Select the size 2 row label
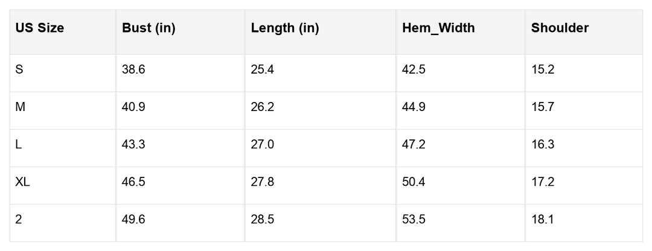The image size is (652, 251). coord(19,219)
